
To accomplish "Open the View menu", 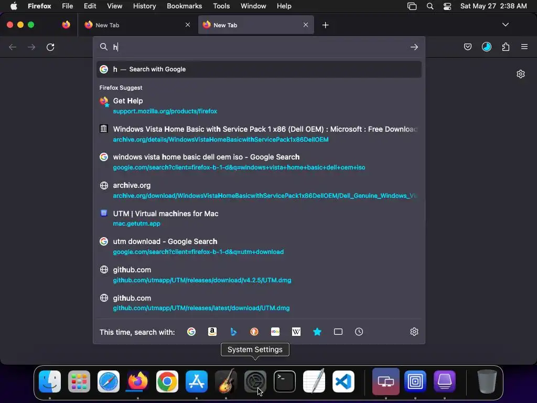I will pos(114,6).
